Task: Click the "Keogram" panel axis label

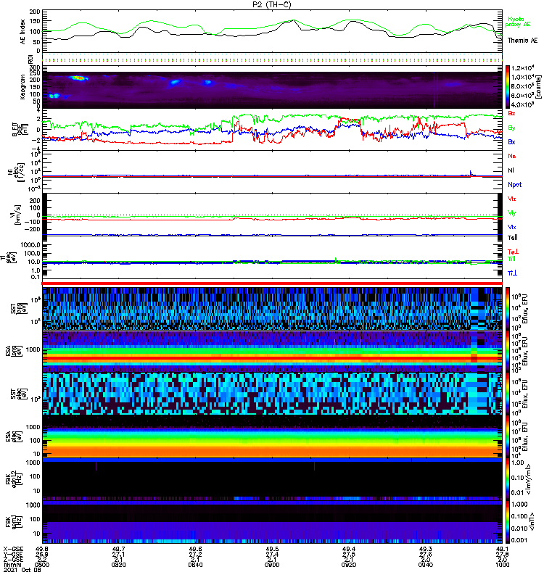Action: [x=22, y=86]
